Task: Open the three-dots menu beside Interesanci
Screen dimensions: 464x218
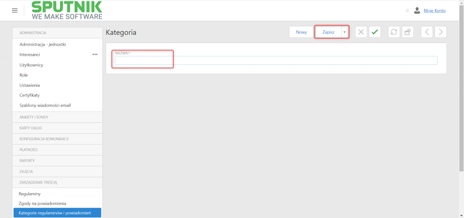Action: coord(95,55)
